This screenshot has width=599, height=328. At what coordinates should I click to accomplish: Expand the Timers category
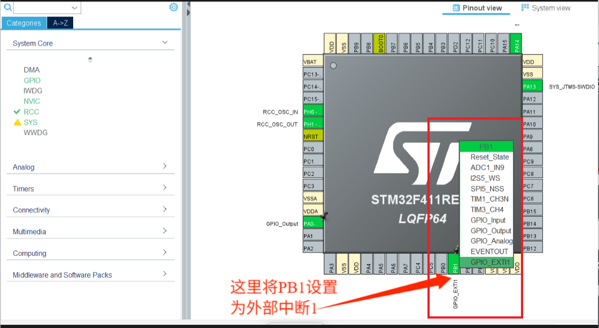90,188
